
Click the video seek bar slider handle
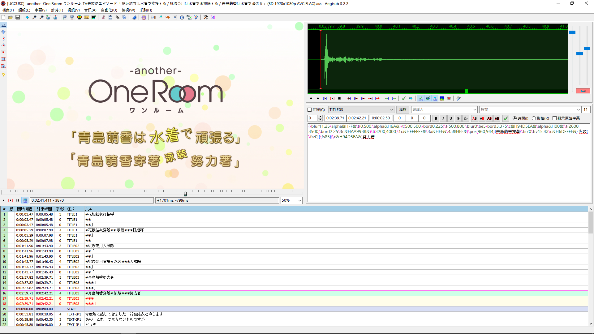pos(185,194)
